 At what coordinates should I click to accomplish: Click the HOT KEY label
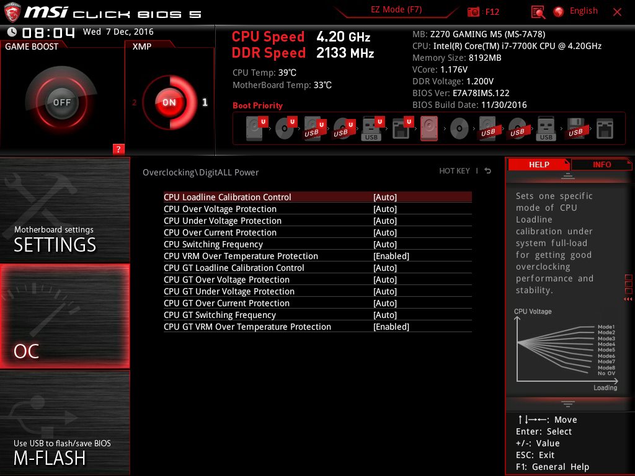[x=455, y=171]
